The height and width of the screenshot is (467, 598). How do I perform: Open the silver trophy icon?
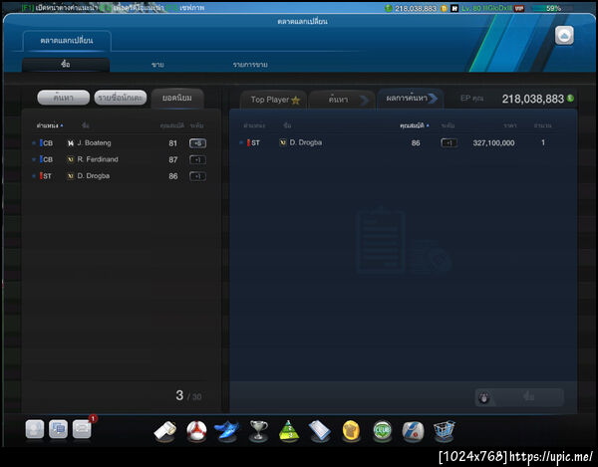click(x=258, y=431)
